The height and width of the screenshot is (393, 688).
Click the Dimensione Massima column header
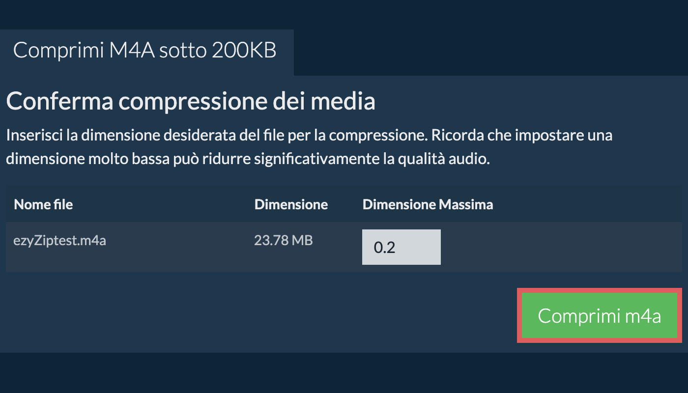pos(428,204)
